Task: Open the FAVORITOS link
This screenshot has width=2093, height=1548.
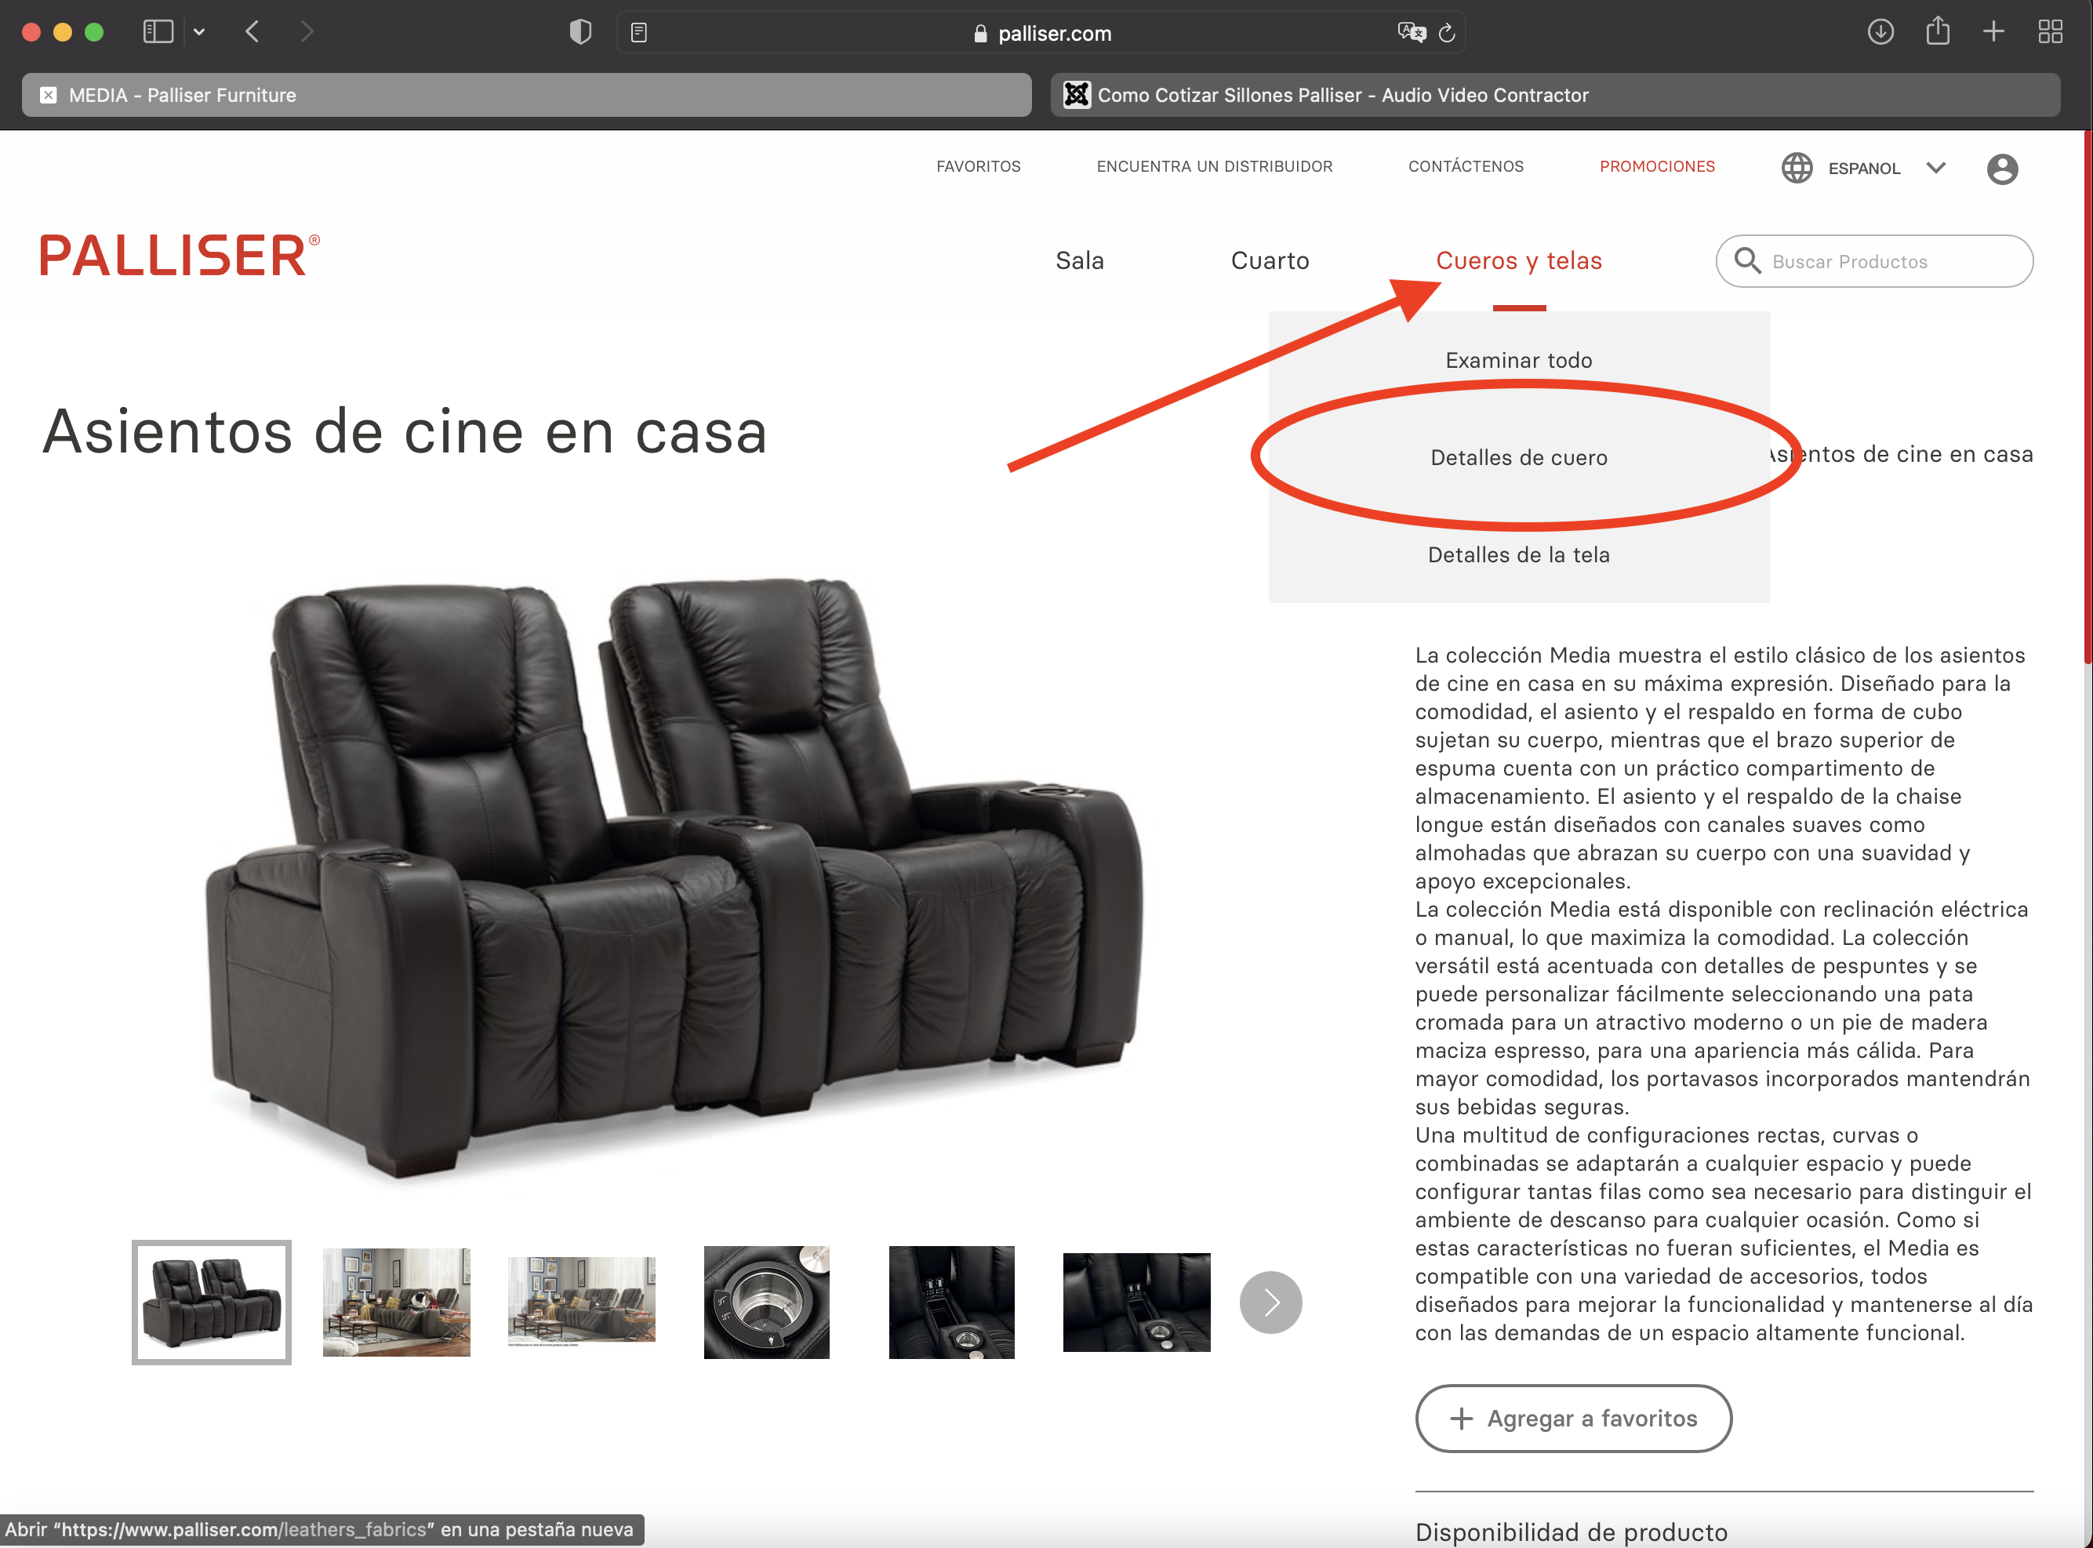Action: coord(978,166)
